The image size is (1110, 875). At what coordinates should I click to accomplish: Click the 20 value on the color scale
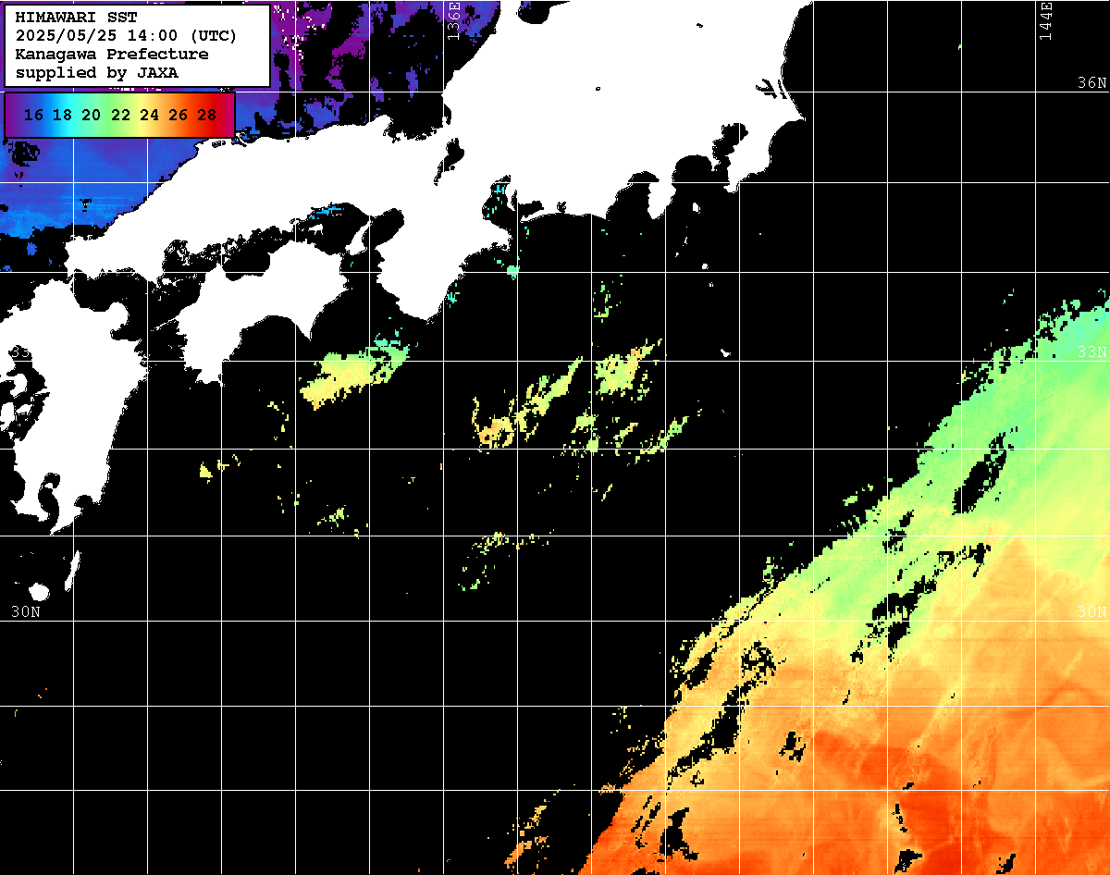(x=91, y=116)
